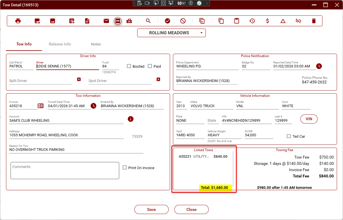343x220 pixels.
Task: Click the search magnifier icon
Action: [148, 21]
